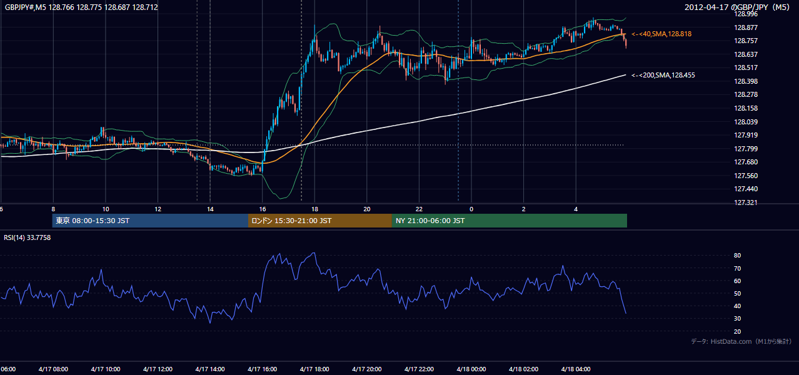Click RSI axis level 30

[737, 319]
